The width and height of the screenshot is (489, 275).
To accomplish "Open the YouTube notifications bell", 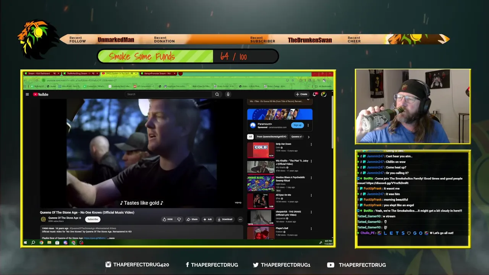I will 315,94.
